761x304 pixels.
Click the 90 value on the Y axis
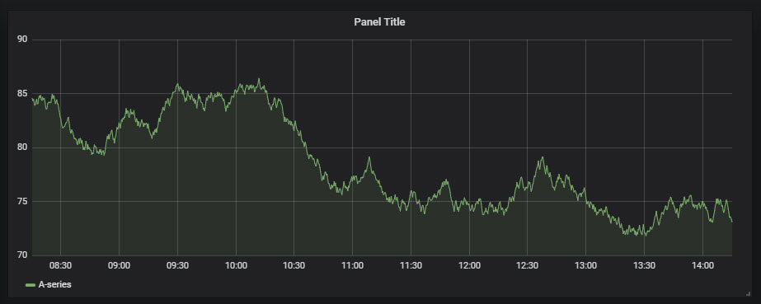pos(21,40)
